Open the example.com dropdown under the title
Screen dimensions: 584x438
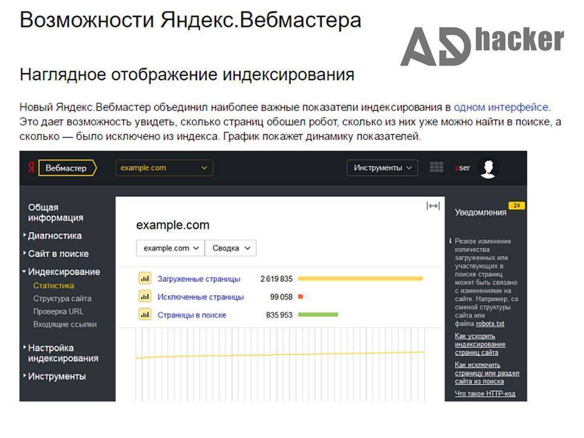(170, 248)
